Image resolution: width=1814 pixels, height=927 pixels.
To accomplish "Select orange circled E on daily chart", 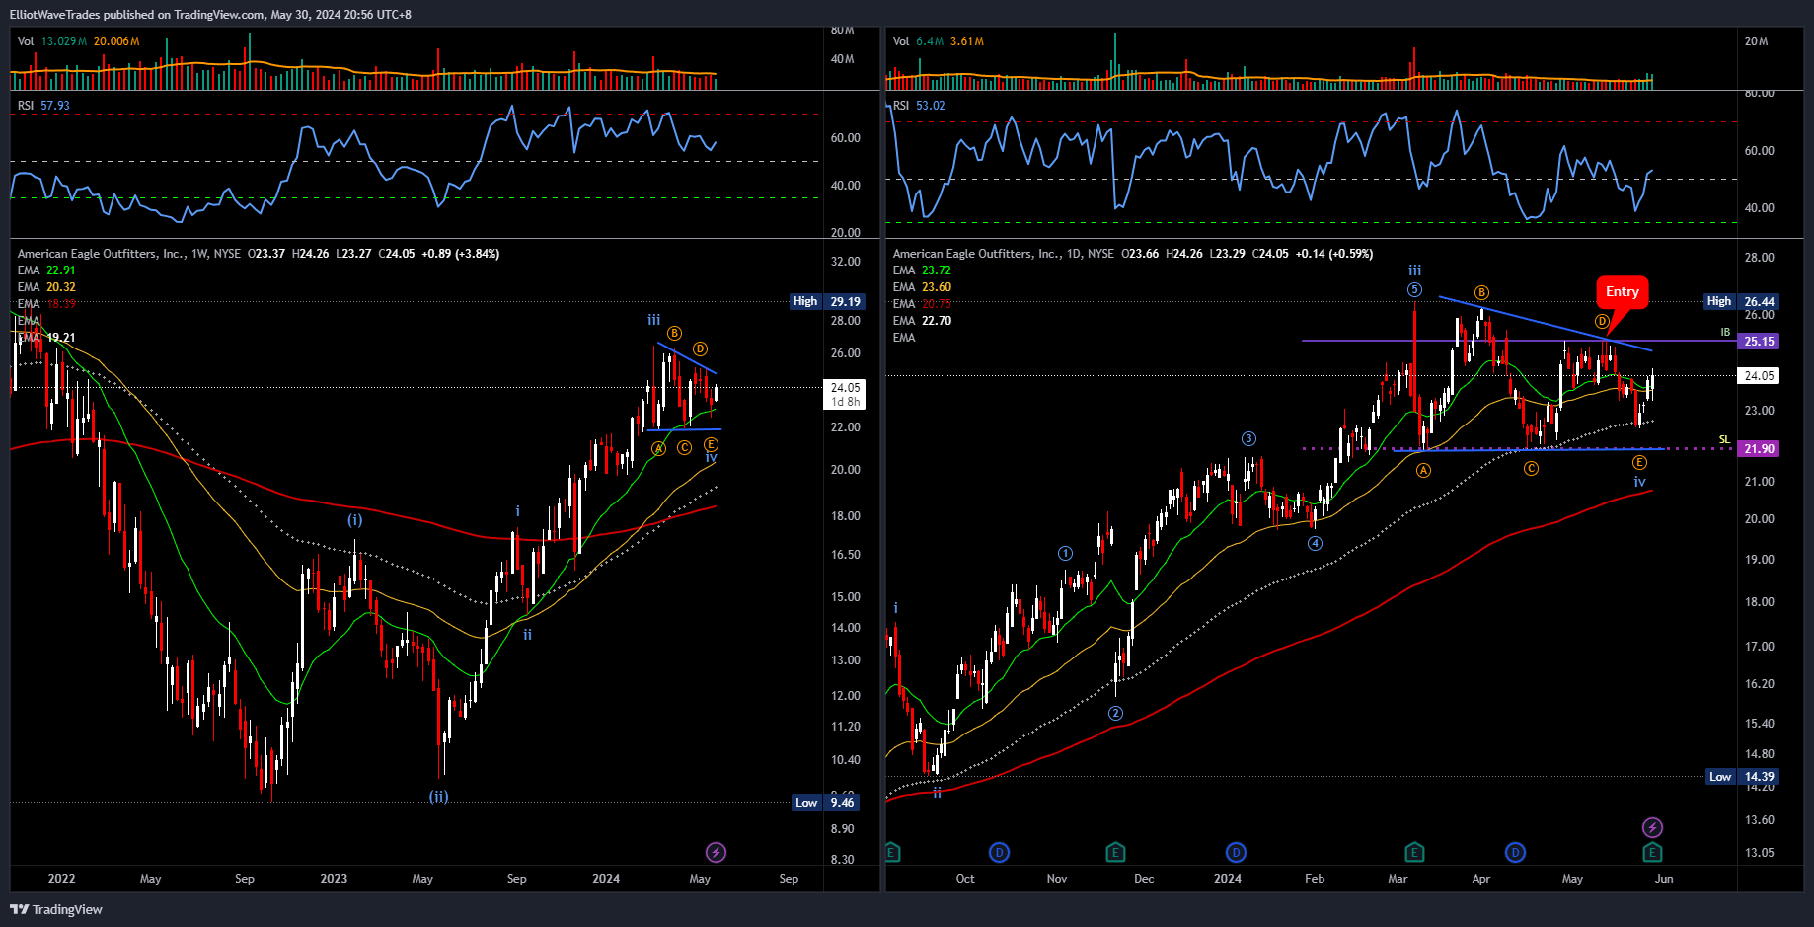I will [x=1639, y=462].
